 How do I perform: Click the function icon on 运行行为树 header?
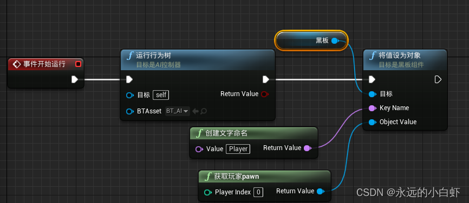click(130, 56)
